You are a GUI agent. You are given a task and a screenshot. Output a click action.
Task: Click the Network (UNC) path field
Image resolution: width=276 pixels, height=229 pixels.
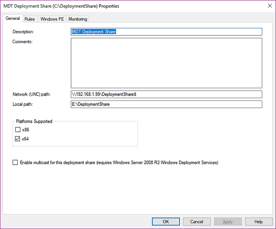[166, 94]
